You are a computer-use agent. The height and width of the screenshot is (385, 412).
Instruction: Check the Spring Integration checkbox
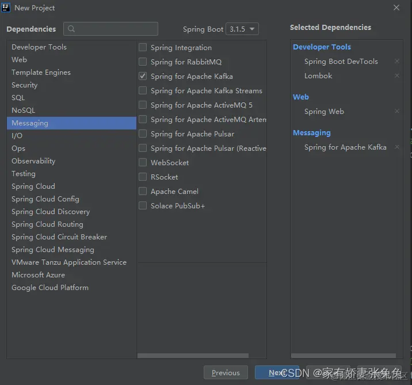click(143, 47)
